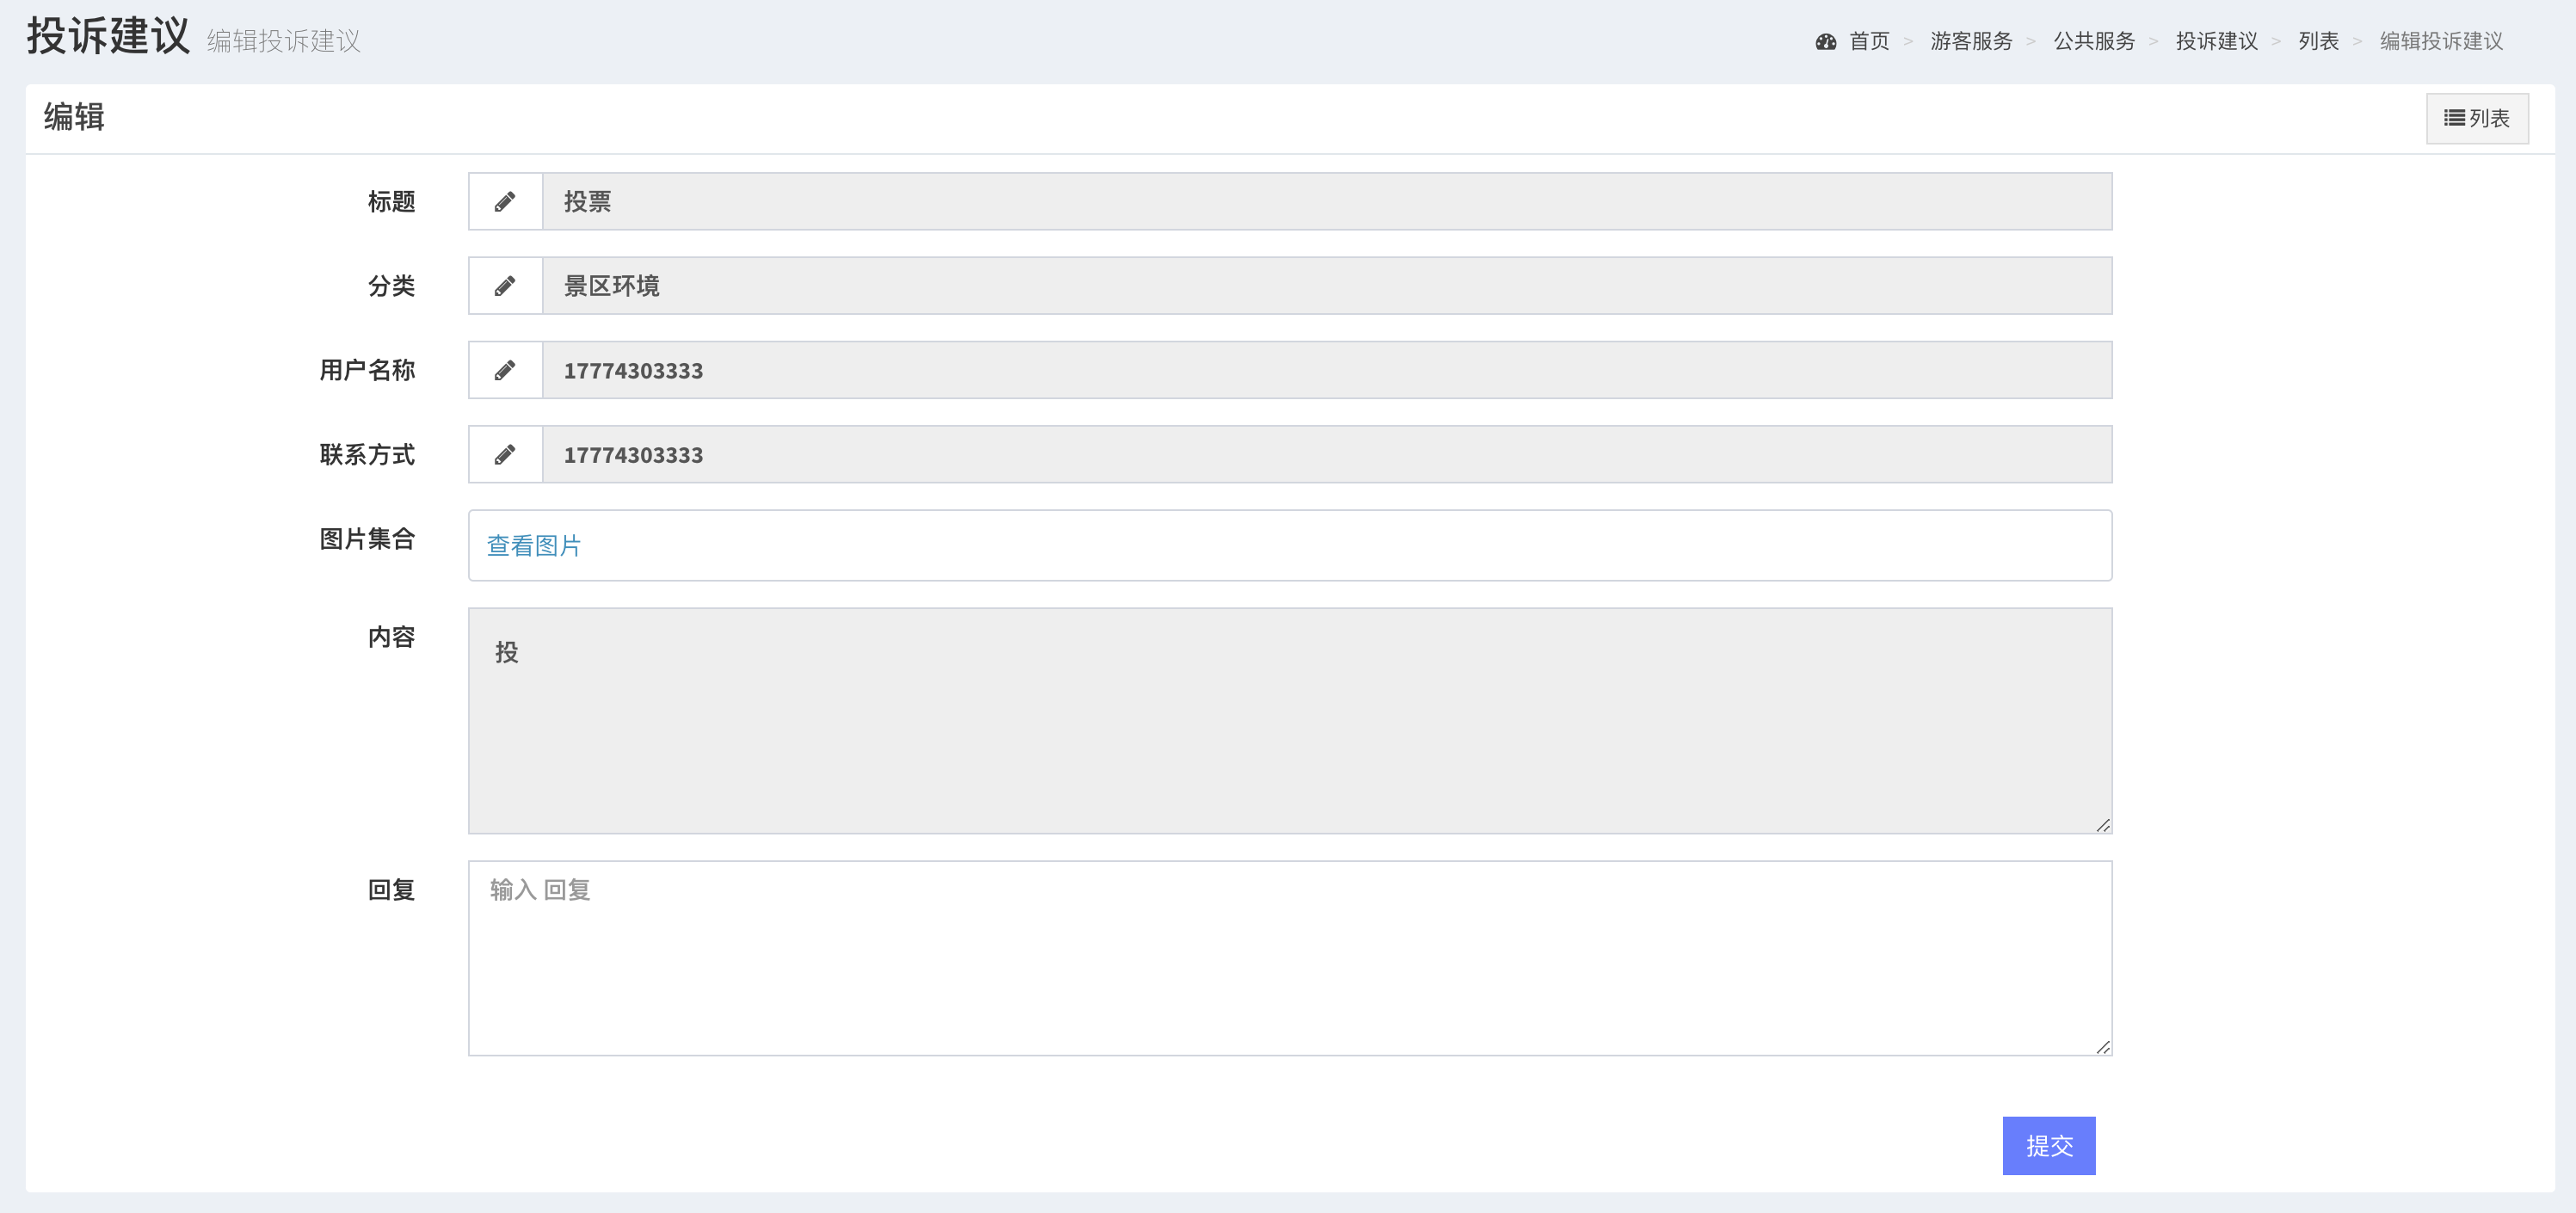Click the 投诉建议 page heading
The image size is (2576, 1213).
(x=108, y=36)
